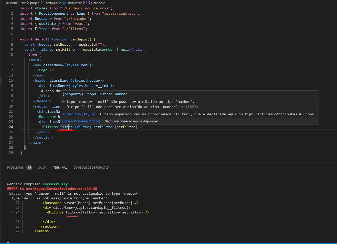Click <Buscador busca={busca} line in terminal output
This screenshot has height=244, width=337.
coord(91,203)
